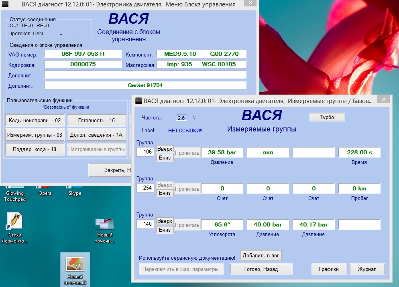
Task: Increase group 106 with Вверх
Action: point(165,149)
